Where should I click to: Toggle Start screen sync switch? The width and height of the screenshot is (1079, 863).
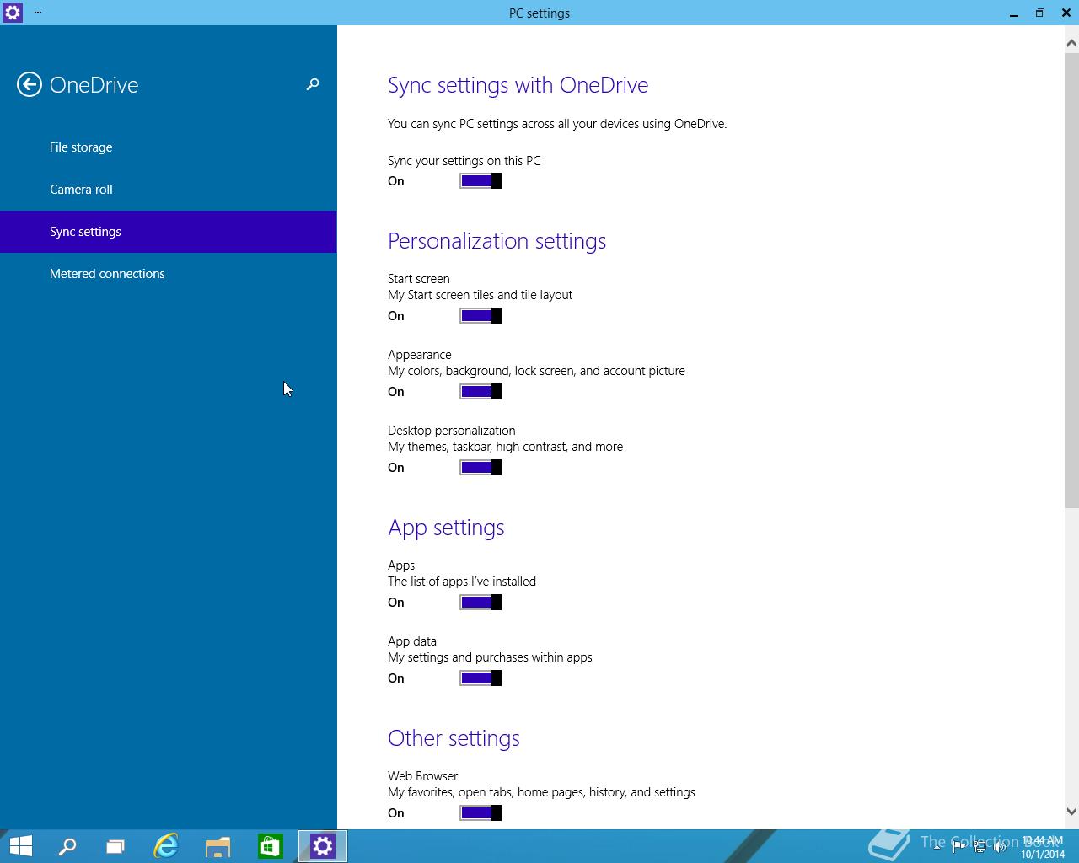pyautogui.click(x=480, y=316)
